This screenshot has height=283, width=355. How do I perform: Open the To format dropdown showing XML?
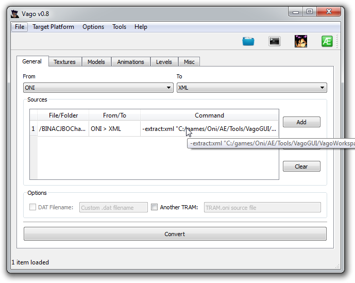[x=251, y=88]
